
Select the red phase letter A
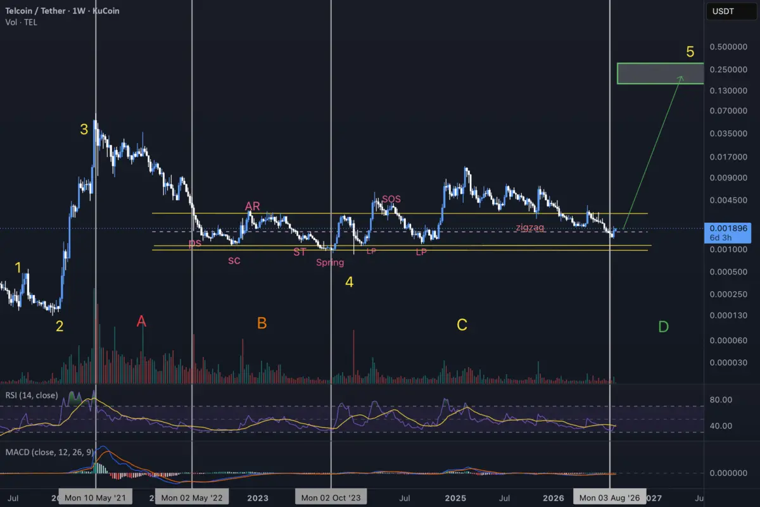(142, 322)
